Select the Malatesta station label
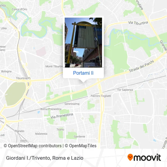This screenshot has height=167, width=167. pyautogui.click(x=41, y=134)
